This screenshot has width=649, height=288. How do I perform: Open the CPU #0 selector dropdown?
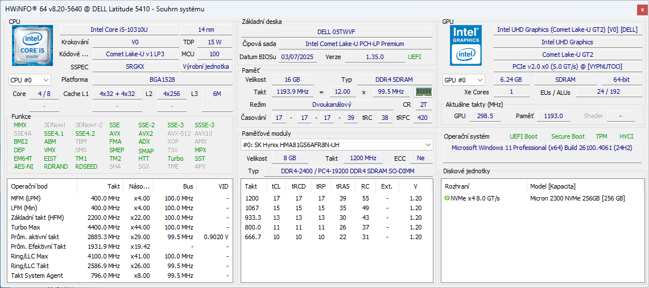(30, 80)
